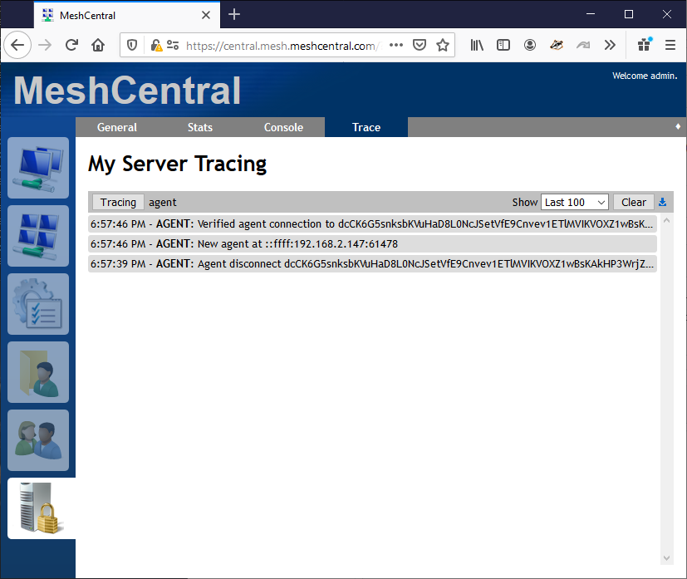Screen dimensions: 687x579
Task: Maximize the browser window
Action: point(629,14)
